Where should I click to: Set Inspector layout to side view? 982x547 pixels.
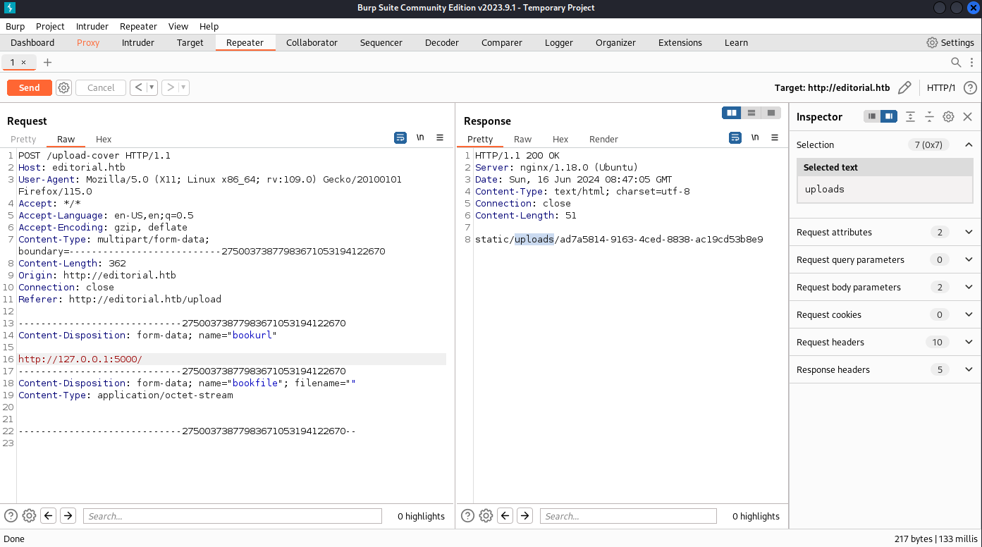889,116
